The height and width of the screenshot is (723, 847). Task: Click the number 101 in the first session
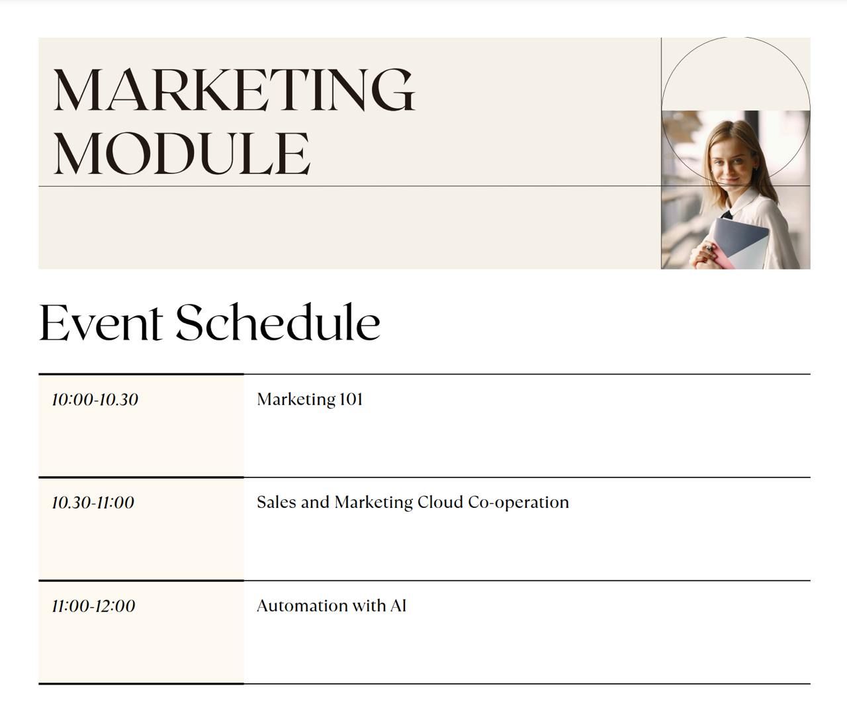tap(351, 399)
